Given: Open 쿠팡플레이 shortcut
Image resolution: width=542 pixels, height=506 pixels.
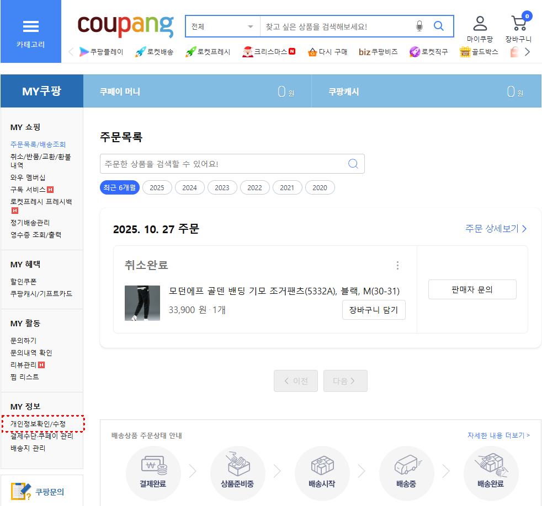Looking at the screenshot, I should (101, 52).
